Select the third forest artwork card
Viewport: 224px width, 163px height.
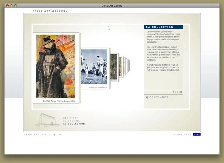(x=115, y=67)
